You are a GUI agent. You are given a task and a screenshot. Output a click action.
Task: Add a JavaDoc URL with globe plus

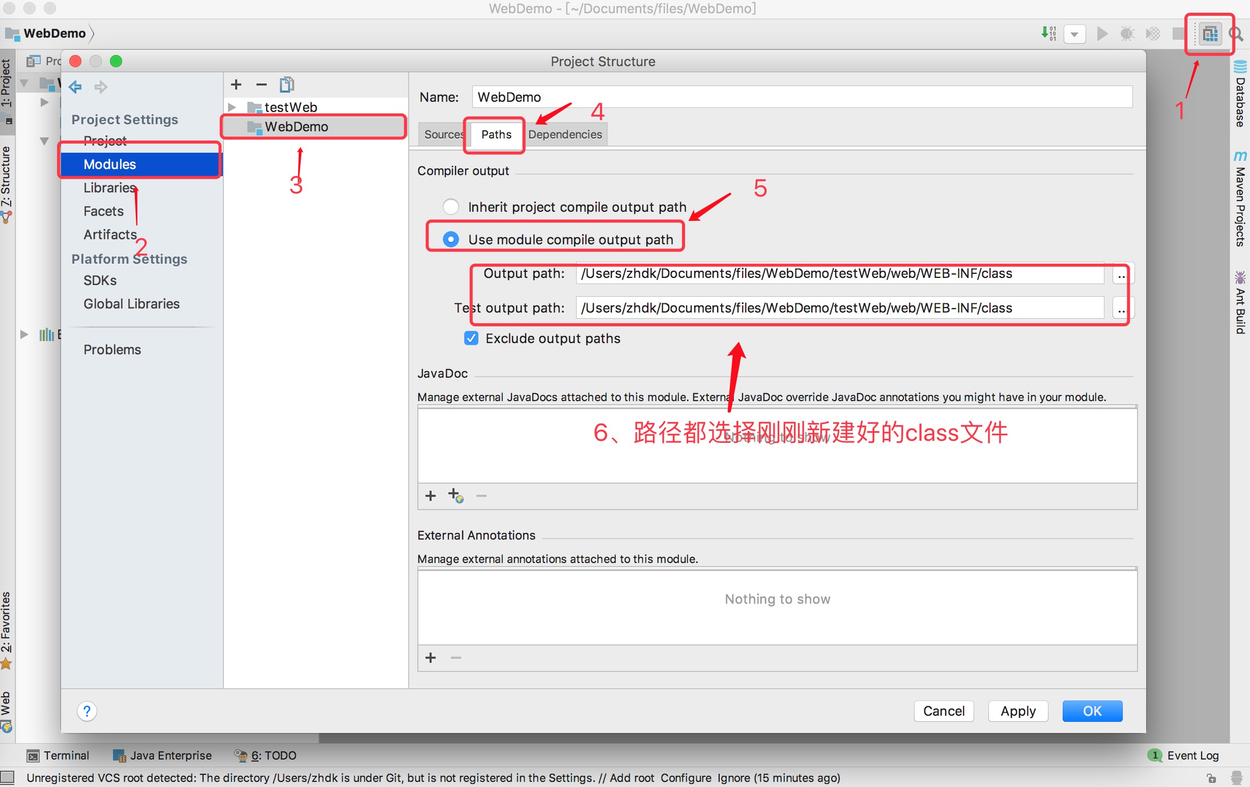(x=456, y=495)
